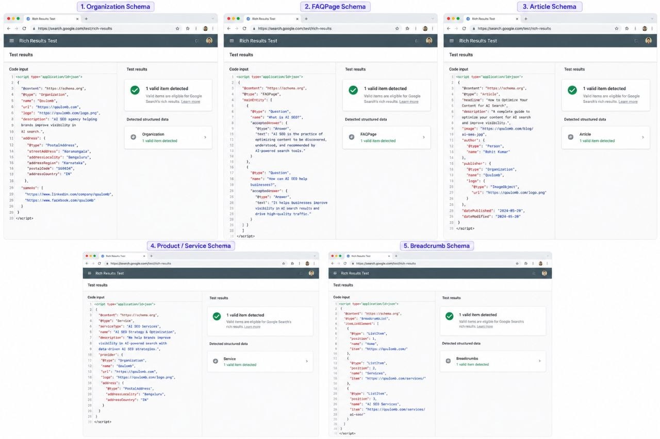Bookmark page with star in FAQPage Schema window
The height and width of the screenshot is (439, 660).
[x=398, y=28]
